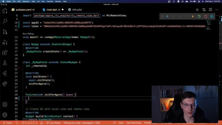
Task: Open the File menu
Action: (x=14, y=1)
